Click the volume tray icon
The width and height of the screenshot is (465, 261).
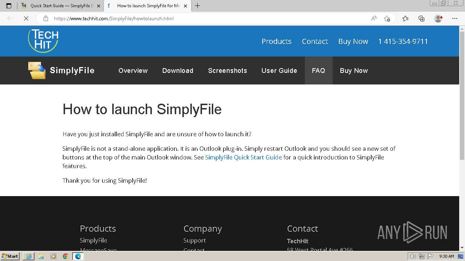413,256
